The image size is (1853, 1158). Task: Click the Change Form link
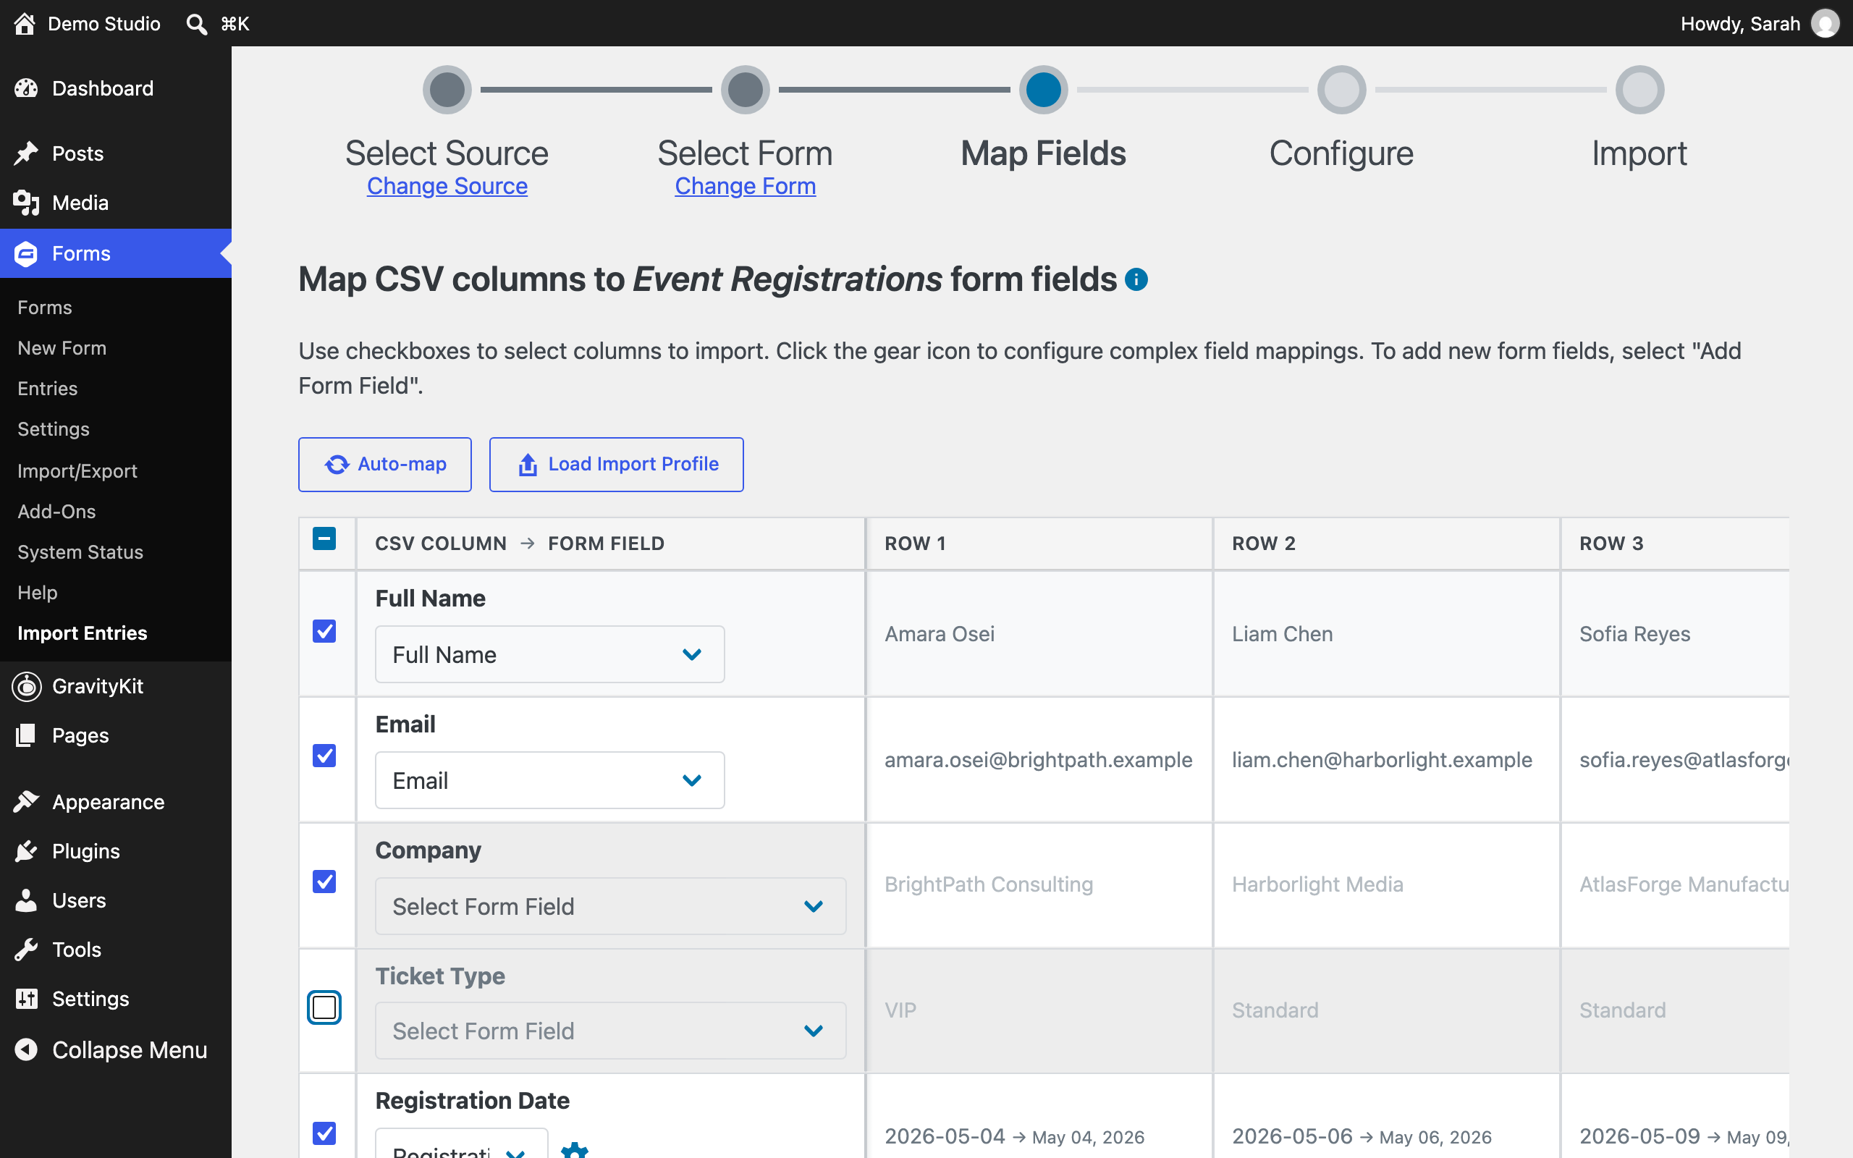(x=745, y=186)
